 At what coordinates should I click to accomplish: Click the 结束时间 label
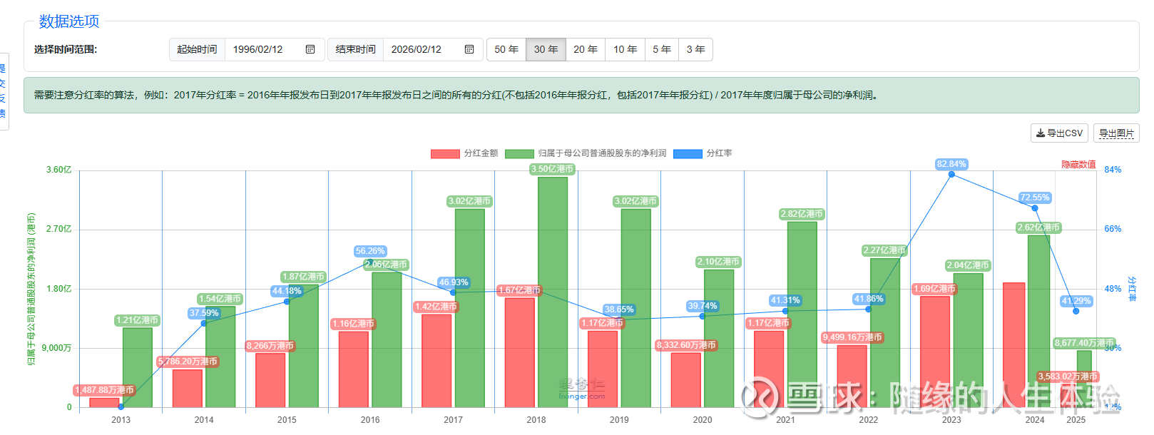(356, 49)
